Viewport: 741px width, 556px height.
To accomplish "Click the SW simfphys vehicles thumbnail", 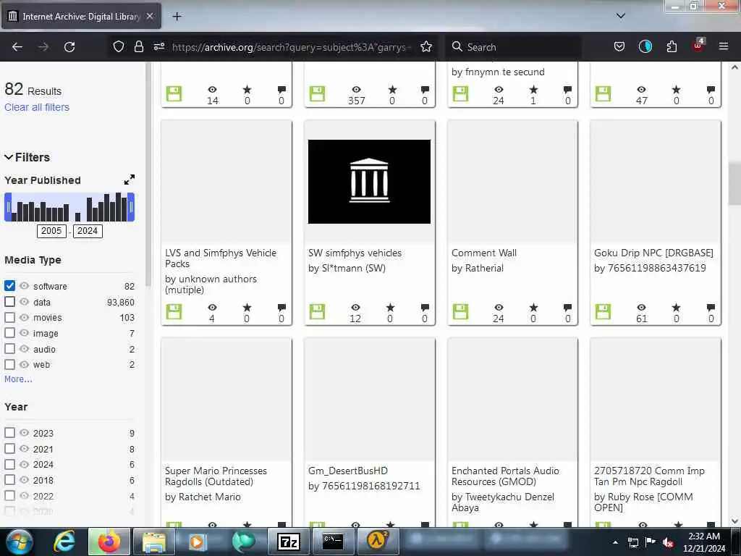I will pos(369,182).
